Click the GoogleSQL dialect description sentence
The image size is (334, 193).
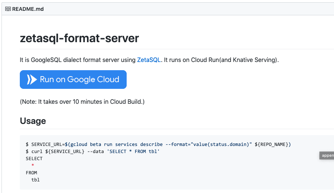pyautogui.click(x=149, y=60)
